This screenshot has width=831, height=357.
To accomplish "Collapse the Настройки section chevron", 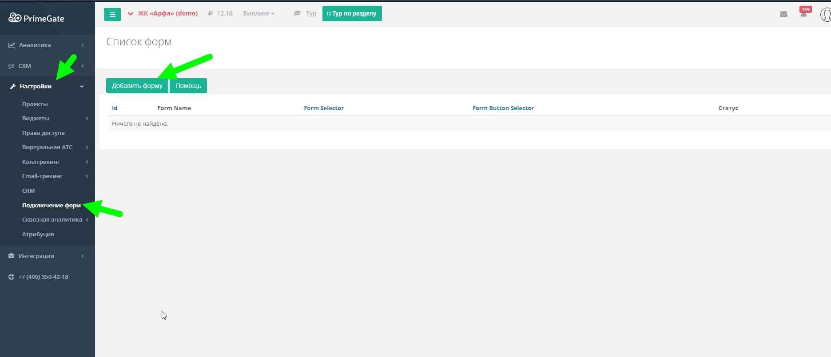I will click(x=82, y=87).
